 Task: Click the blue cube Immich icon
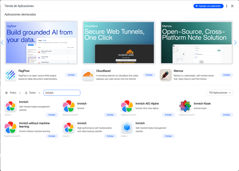(127, 127)
